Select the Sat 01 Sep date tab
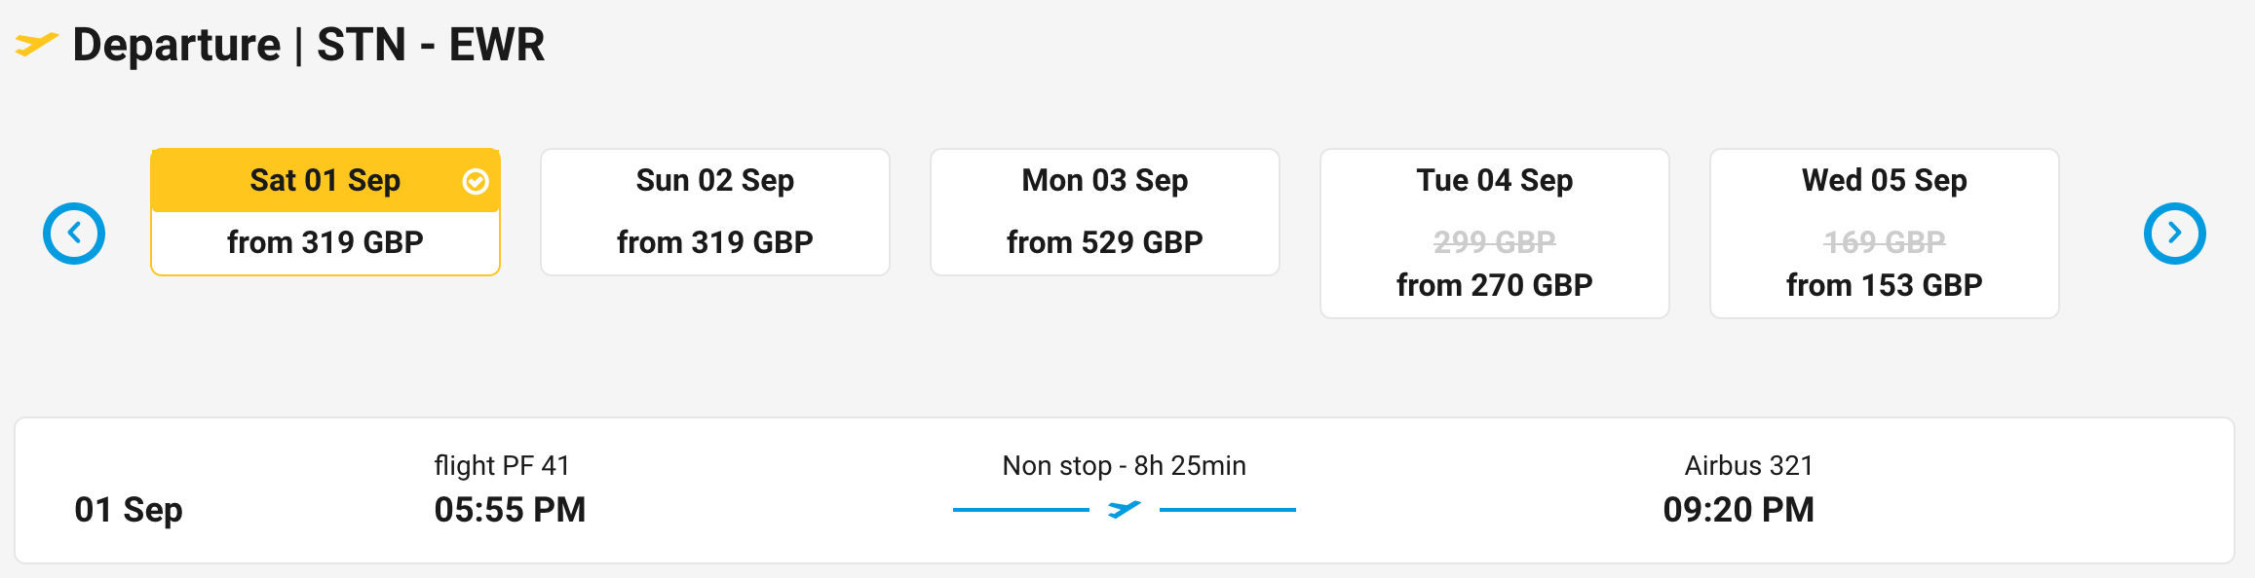Image resolution: width=2255 pixels, height=578 pixels. coord(325,181)
